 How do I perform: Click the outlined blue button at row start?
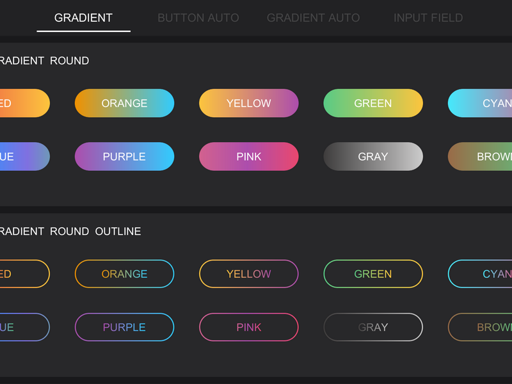tap(25, 327)
